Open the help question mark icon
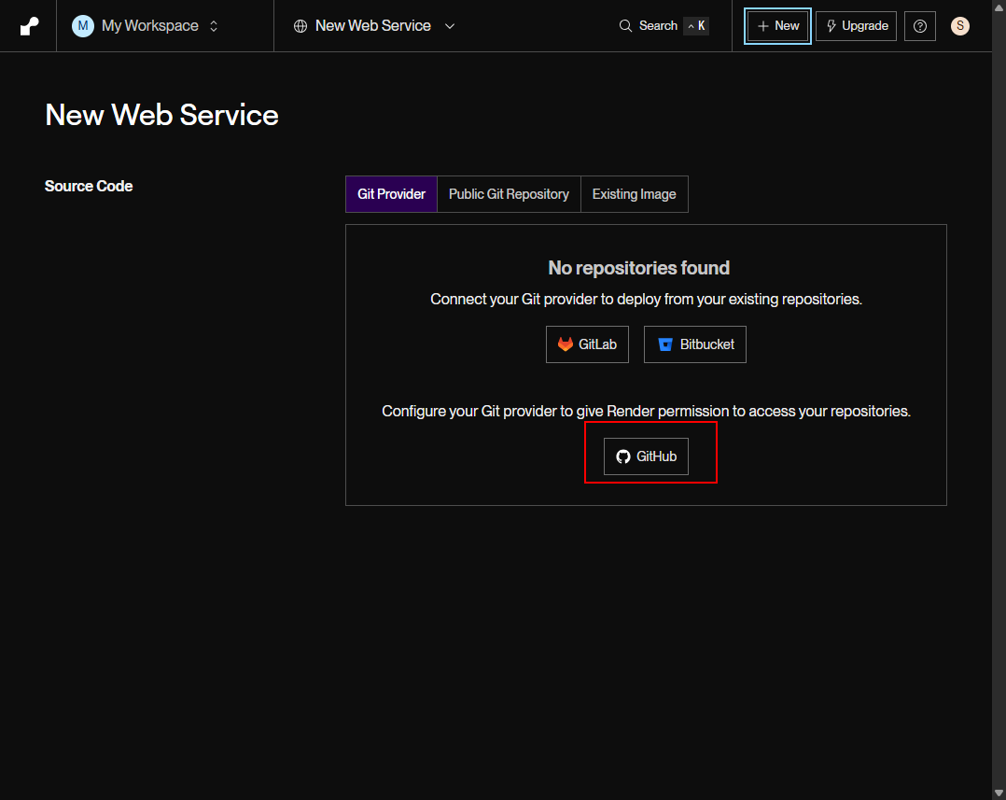 click(x=920, y=26)
